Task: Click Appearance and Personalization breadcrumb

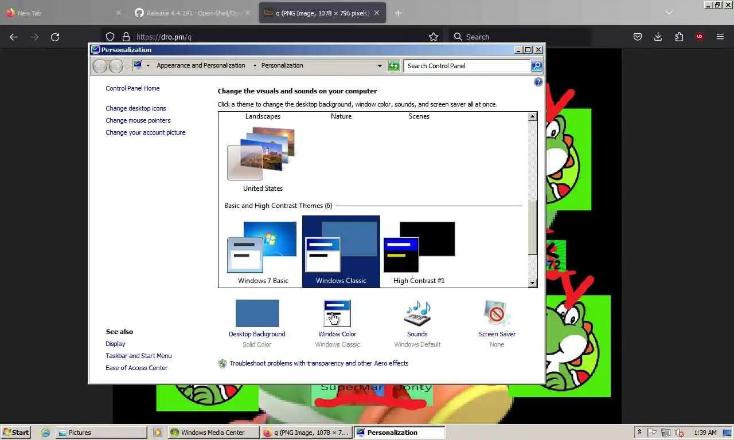Action: click(x=201, y=65)
